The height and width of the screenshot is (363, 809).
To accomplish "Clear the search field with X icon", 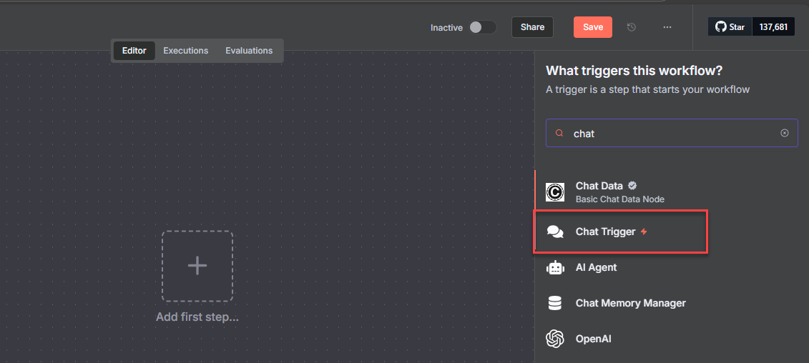I will coord(785,133).
